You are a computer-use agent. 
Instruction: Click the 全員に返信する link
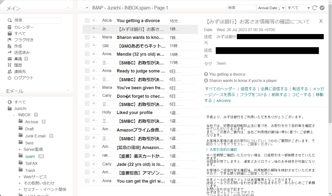274,89
